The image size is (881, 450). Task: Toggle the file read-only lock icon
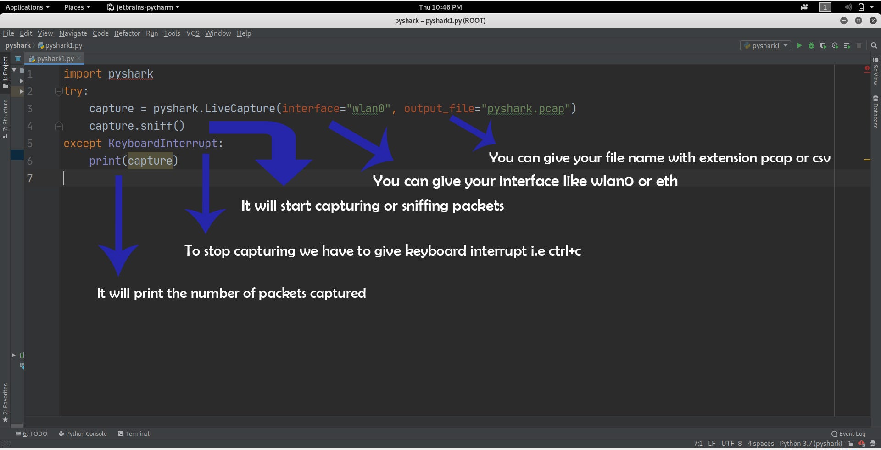click(x=850, y=444)
